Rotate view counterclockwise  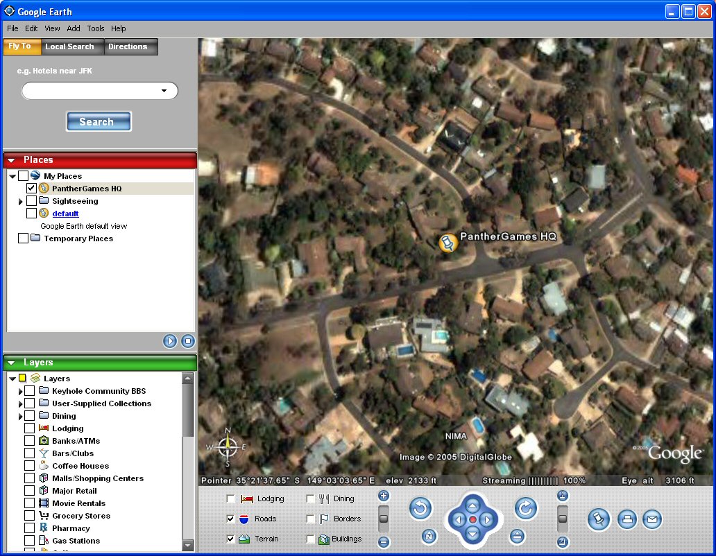(420, 508)
